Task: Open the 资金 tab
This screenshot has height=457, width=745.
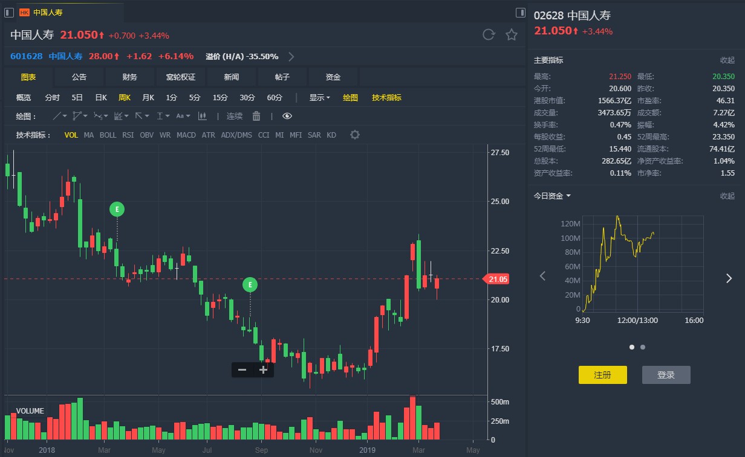Action: pyautogui.click(x=333, y=77)
